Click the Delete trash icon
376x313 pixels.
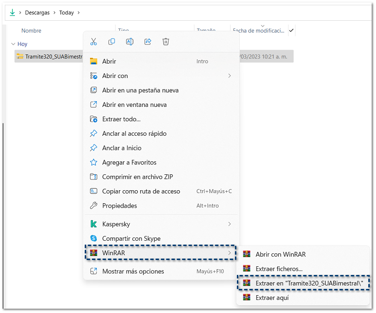point(166,42)
